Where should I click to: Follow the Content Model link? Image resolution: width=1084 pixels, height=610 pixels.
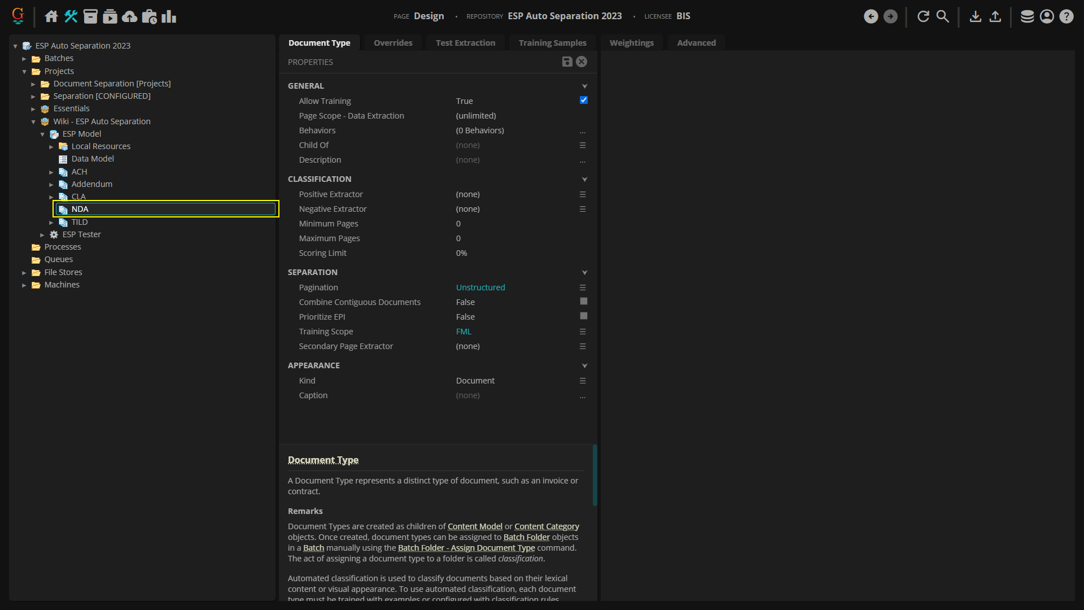474,526
